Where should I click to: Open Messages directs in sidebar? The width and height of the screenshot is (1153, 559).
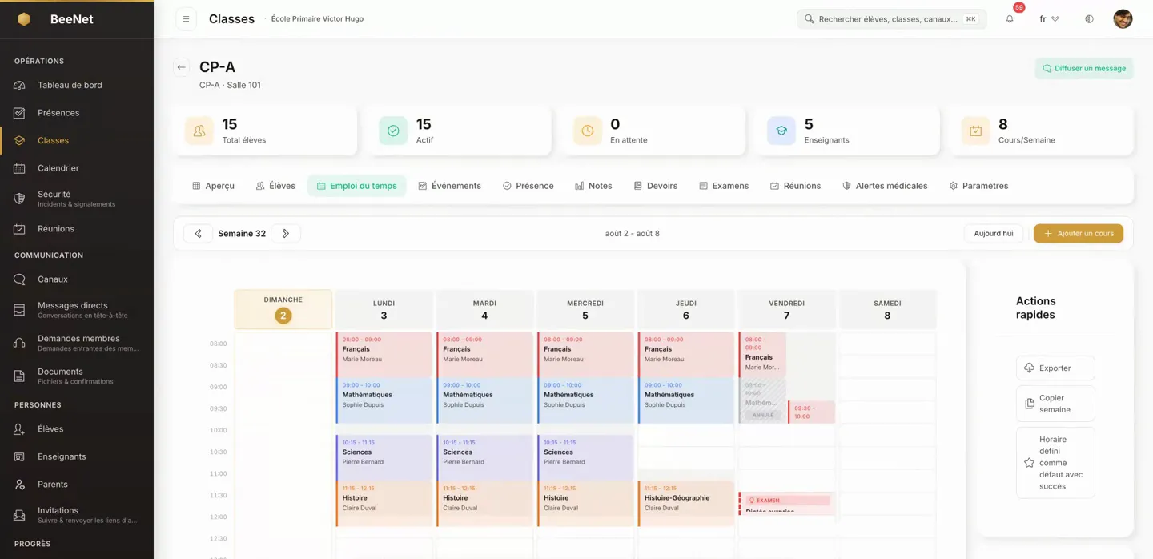[x=77, y=310]
